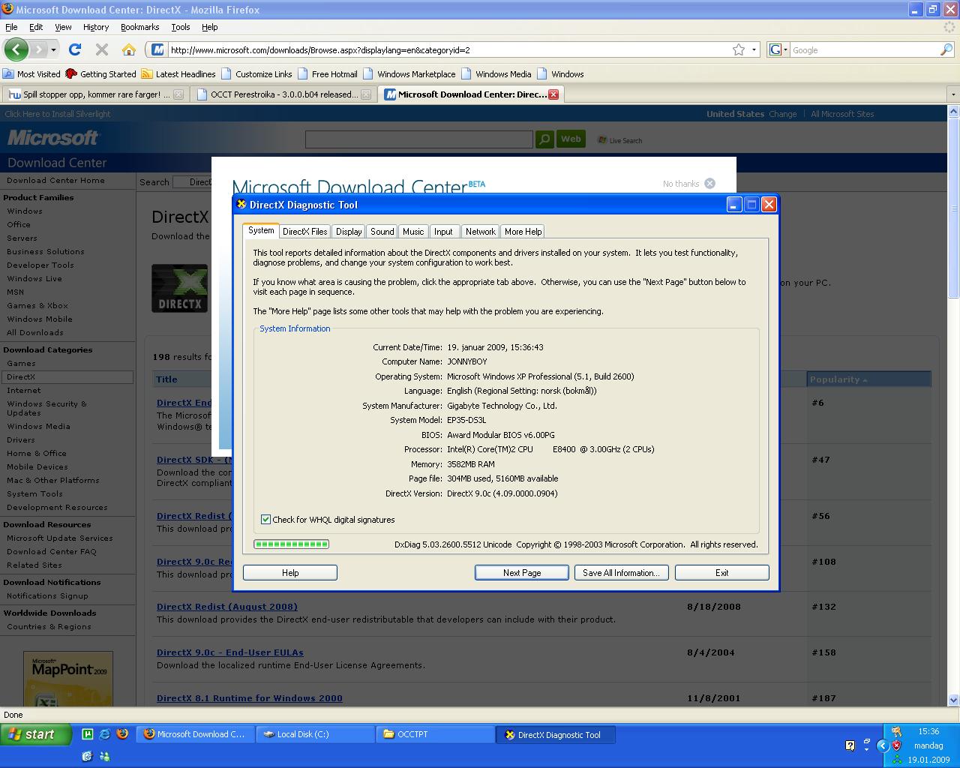Close the Microsoft Download Center tab

click(x=553, y=94)
